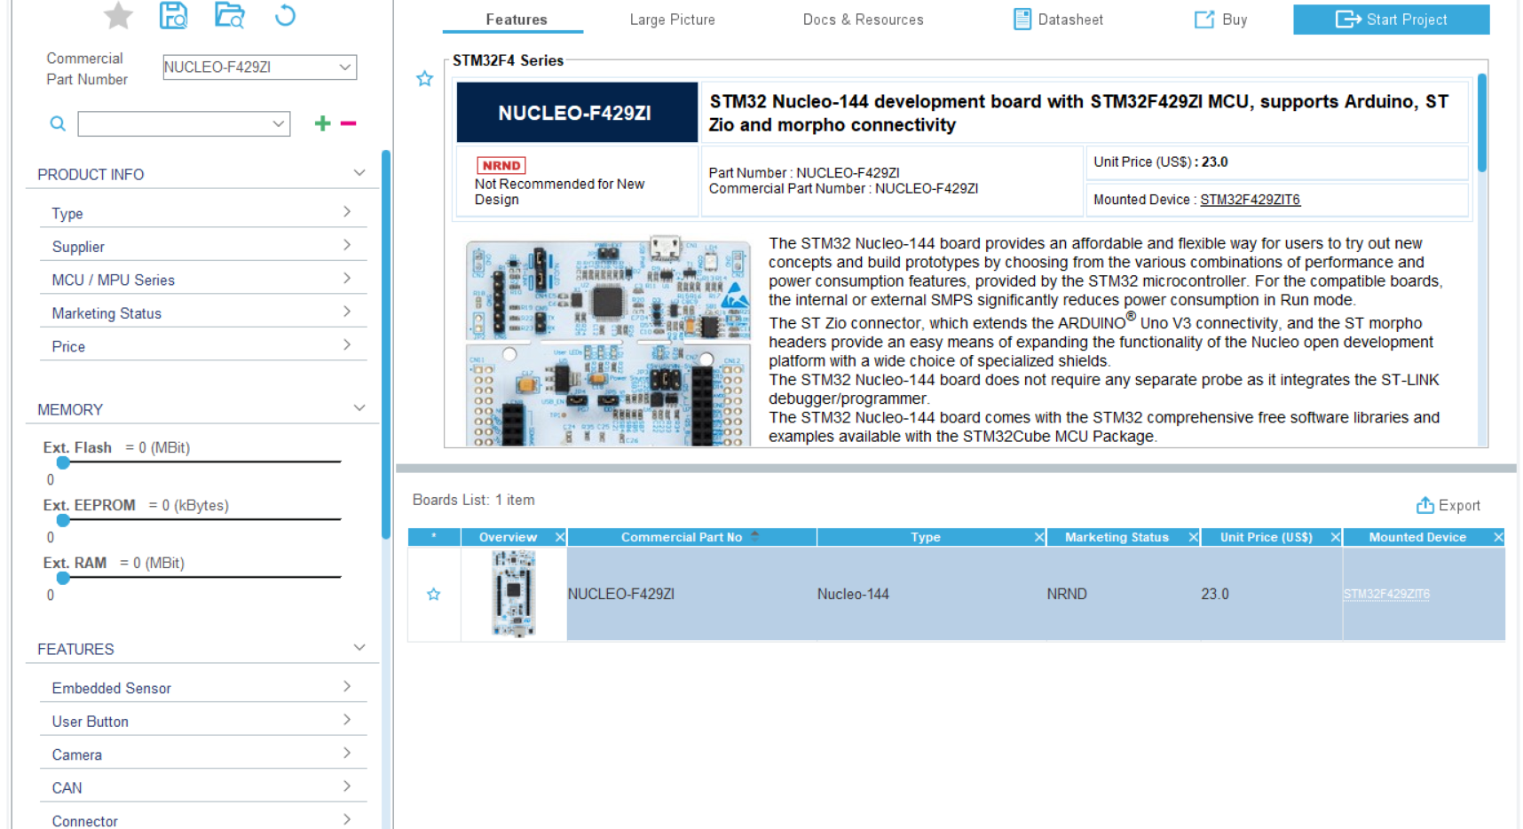Switch to the Large Picture tab
The image size is (1523, 829).
coord(673,20)
